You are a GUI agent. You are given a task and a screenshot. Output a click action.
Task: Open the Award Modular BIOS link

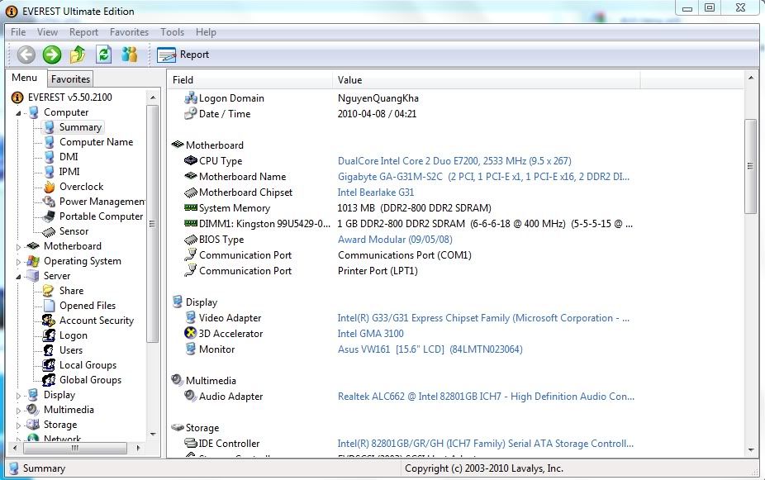(x=395, y=240)
